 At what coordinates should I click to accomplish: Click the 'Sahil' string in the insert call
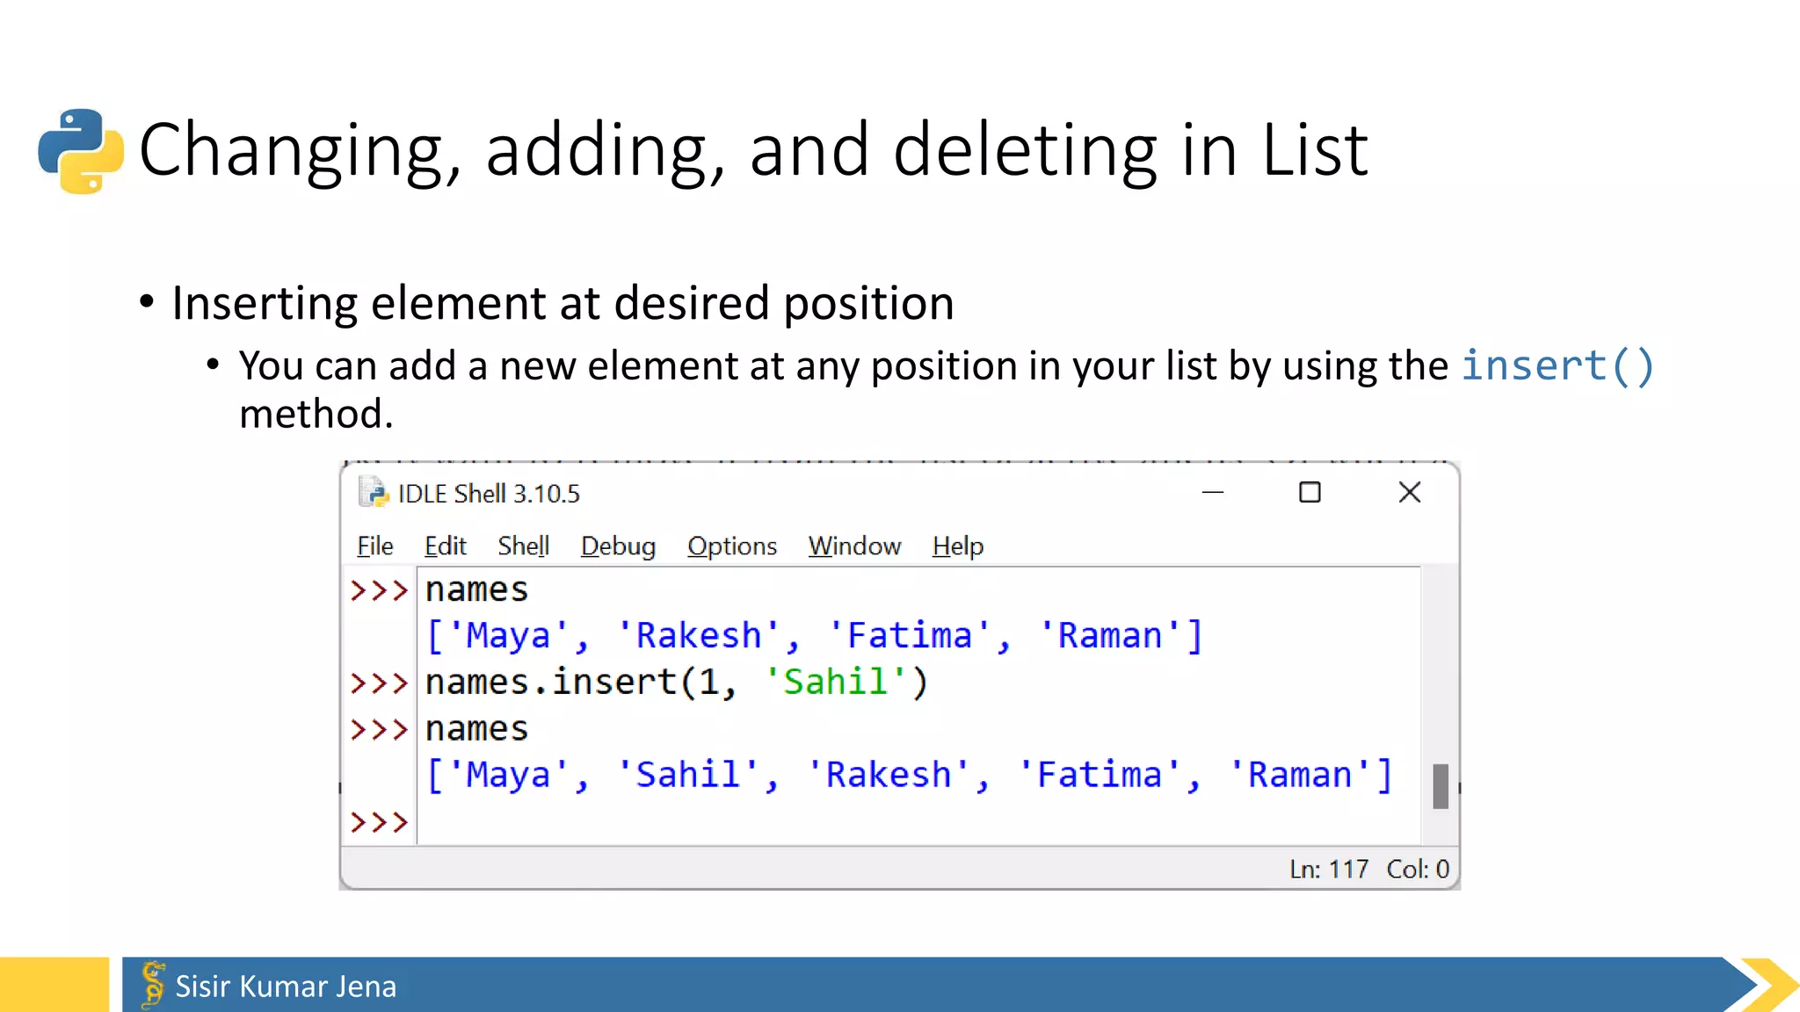point(837,682)
